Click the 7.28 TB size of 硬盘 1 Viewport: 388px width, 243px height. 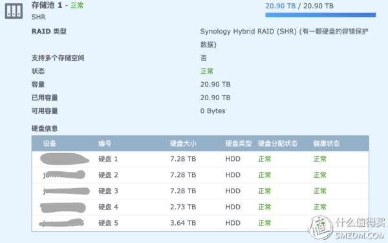pyautogui.click(x=183, y=159)
